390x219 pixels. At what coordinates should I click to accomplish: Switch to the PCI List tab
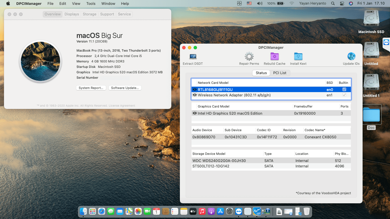[280, 73]
